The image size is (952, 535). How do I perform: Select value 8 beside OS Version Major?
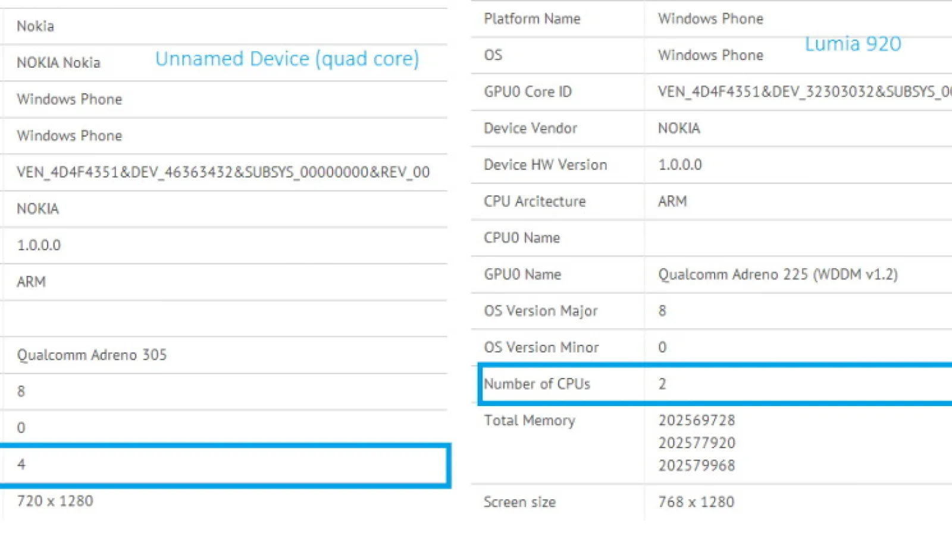point(662,311)
